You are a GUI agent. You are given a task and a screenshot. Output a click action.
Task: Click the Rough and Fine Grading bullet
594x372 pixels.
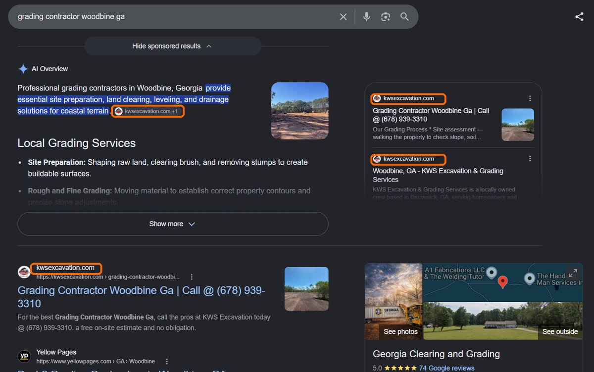(169, 196)
